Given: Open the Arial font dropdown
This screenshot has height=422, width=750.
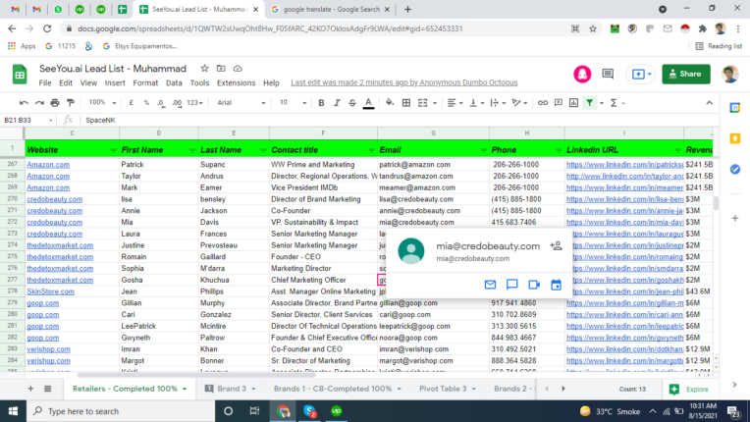Looking at the screenshot, I should (241, 103).
